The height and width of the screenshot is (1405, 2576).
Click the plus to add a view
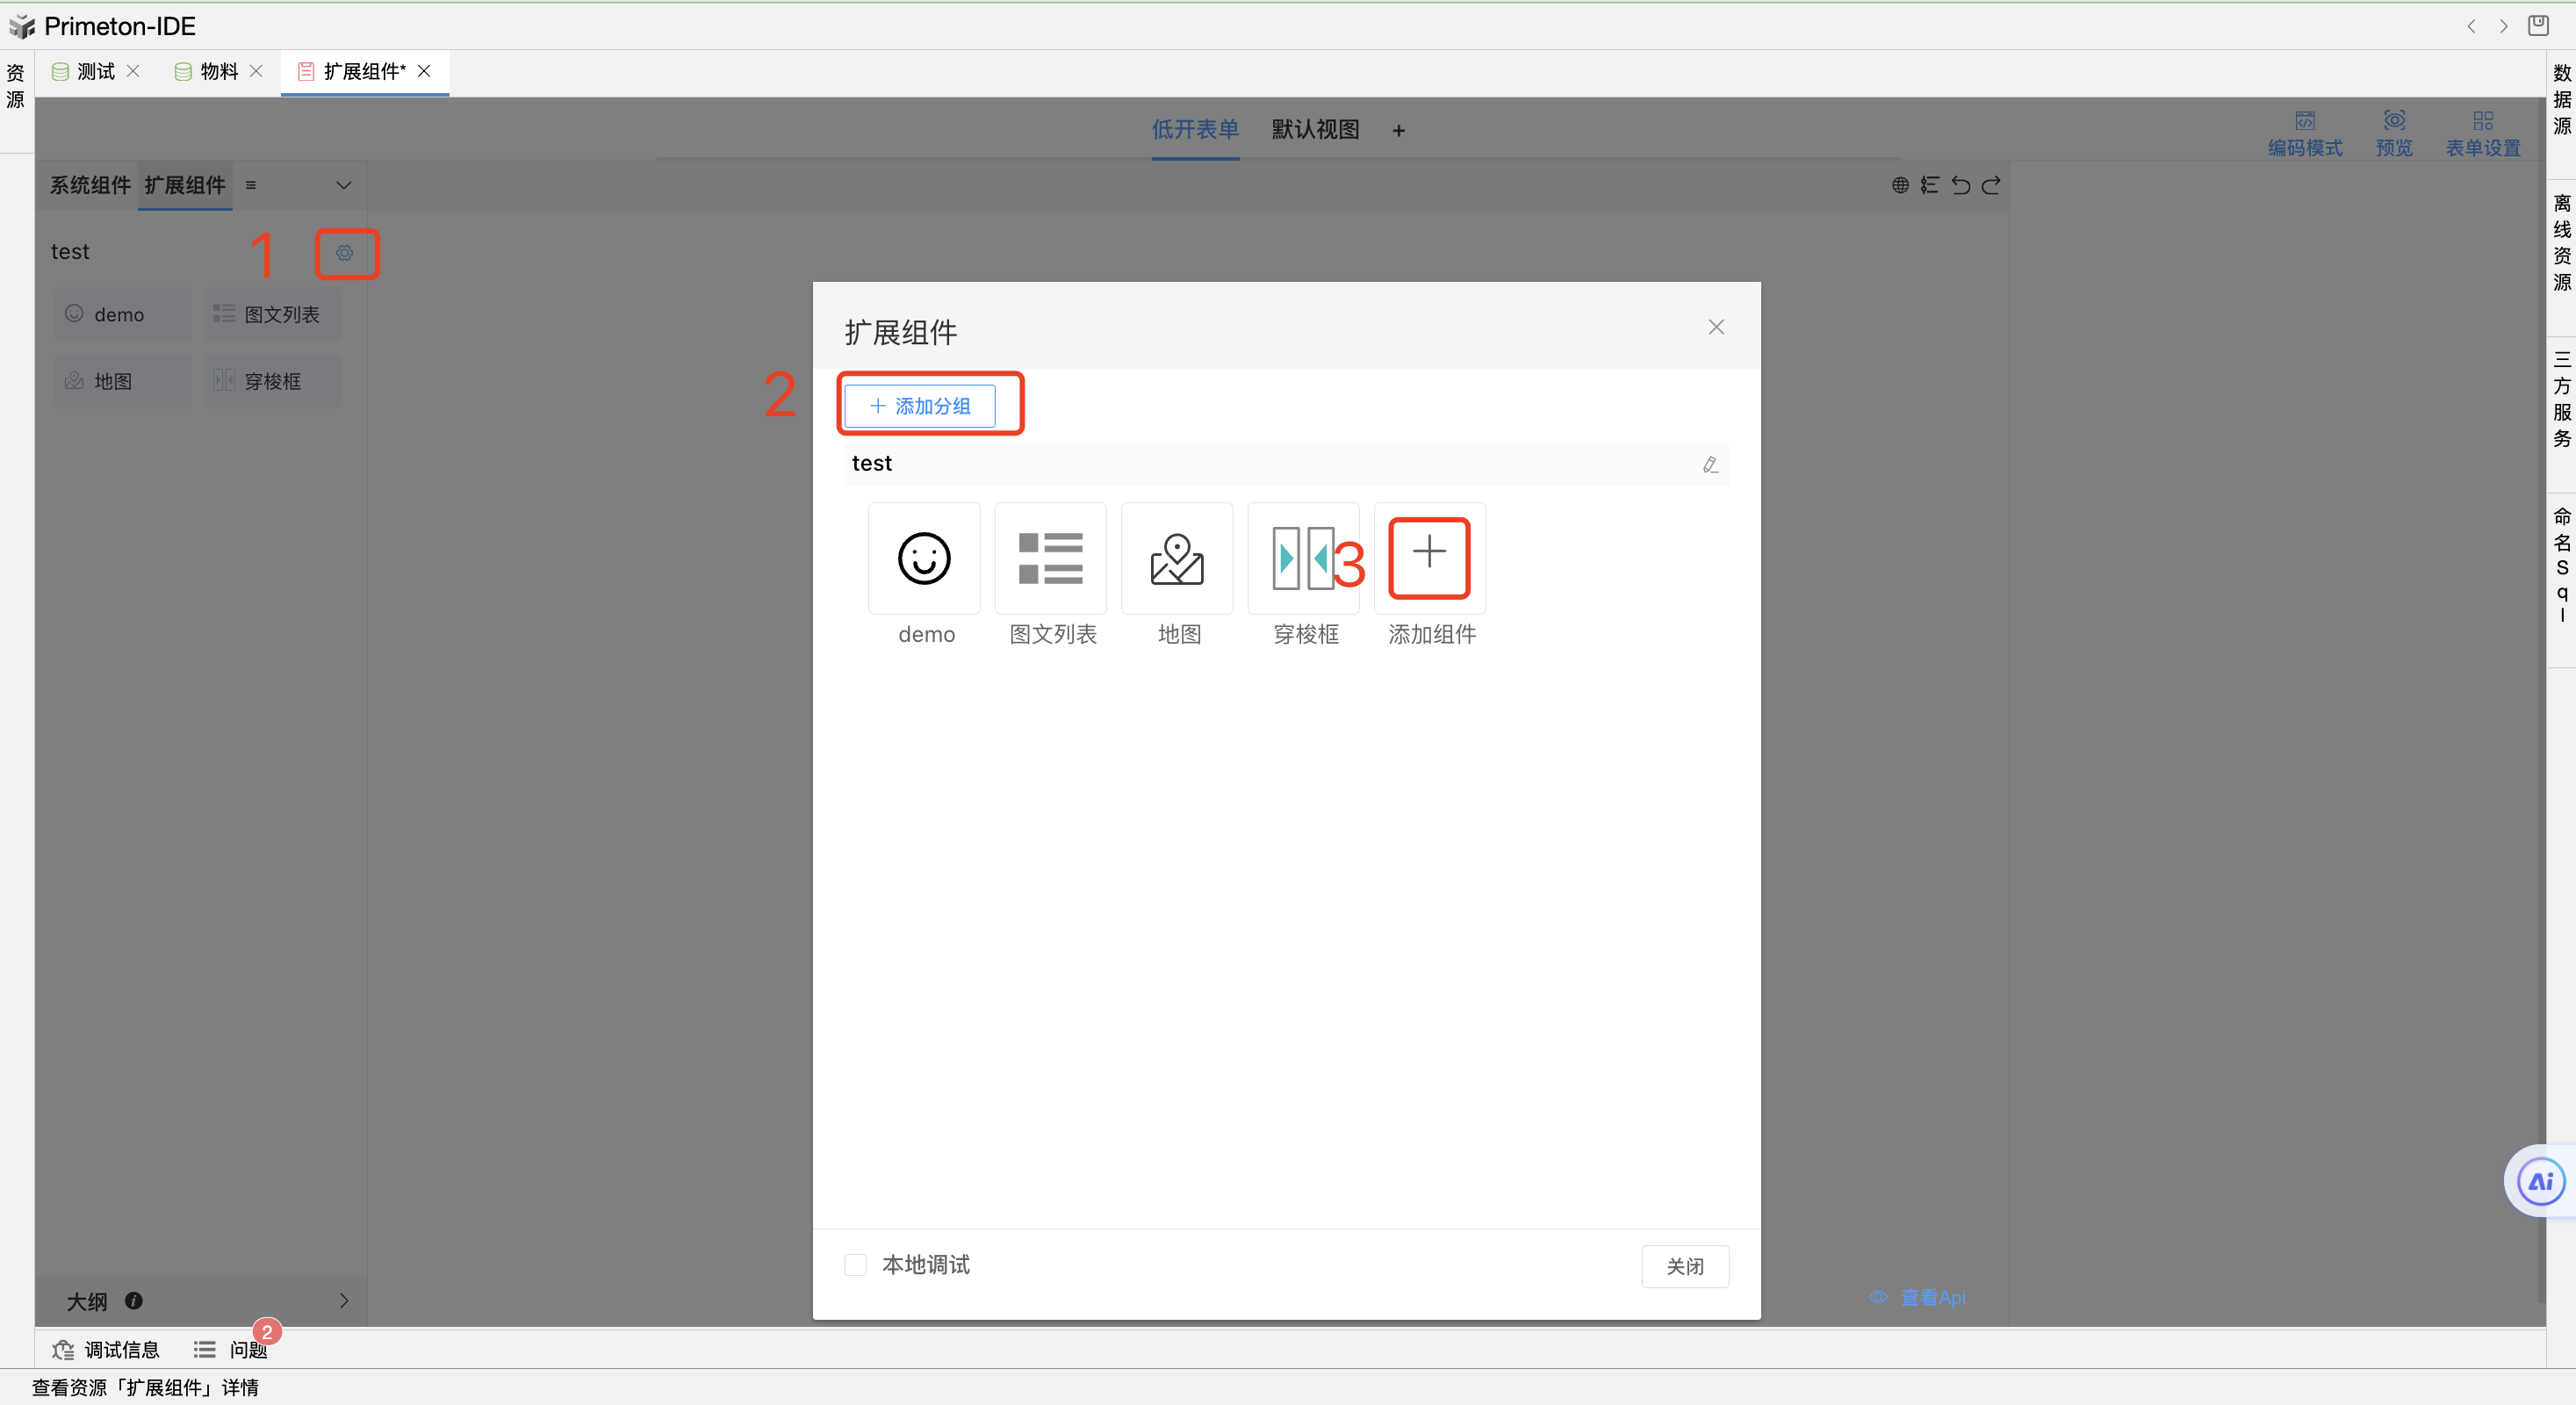pos(1398,130)
